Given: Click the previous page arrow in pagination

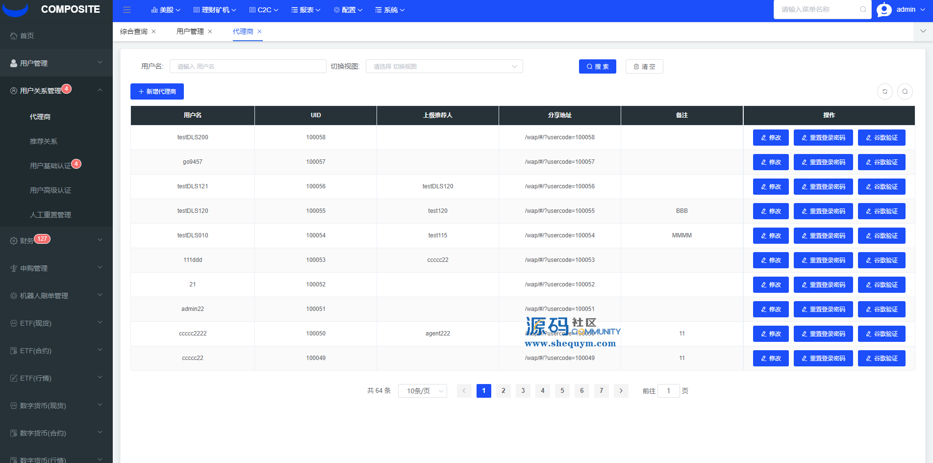Looking at the screenshot, I should [x=464, y=391].
